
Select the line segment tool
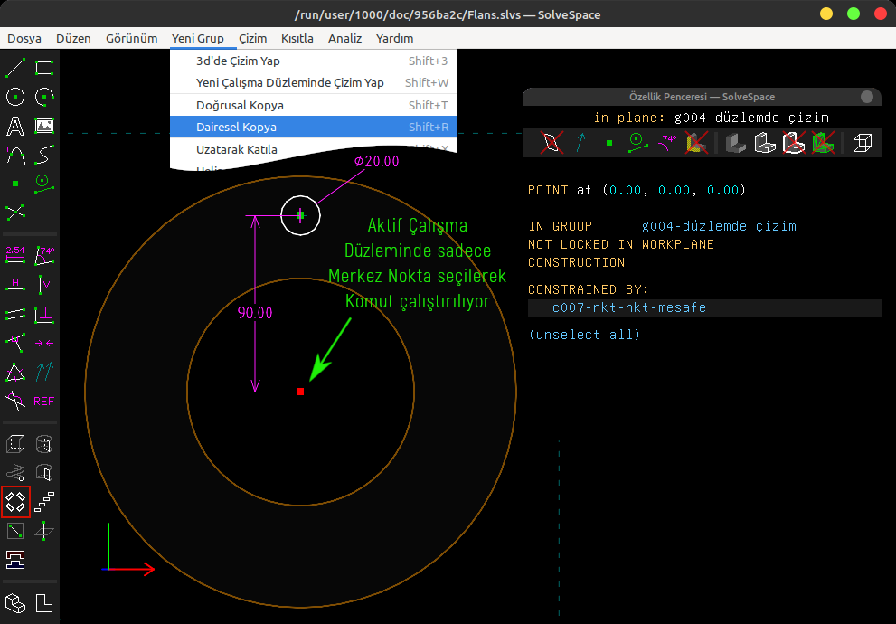pyautogui.click(x=15, y=68)
